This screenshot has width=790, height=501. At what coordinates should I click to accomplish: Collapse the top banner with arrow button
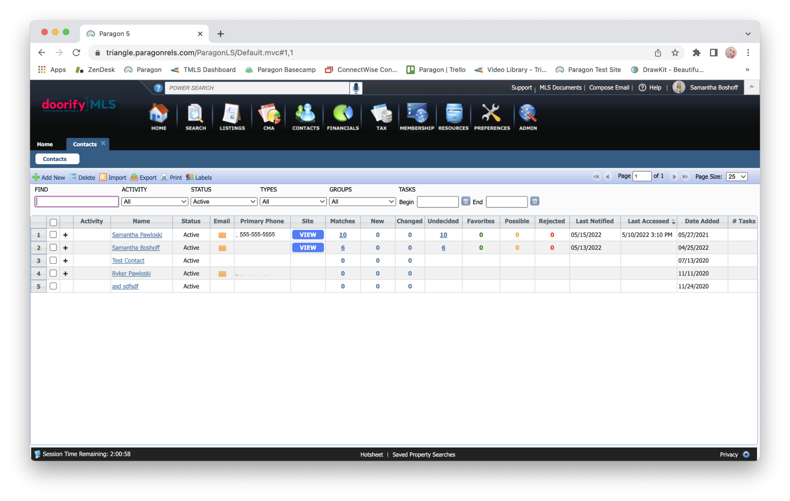coord(751,87)
